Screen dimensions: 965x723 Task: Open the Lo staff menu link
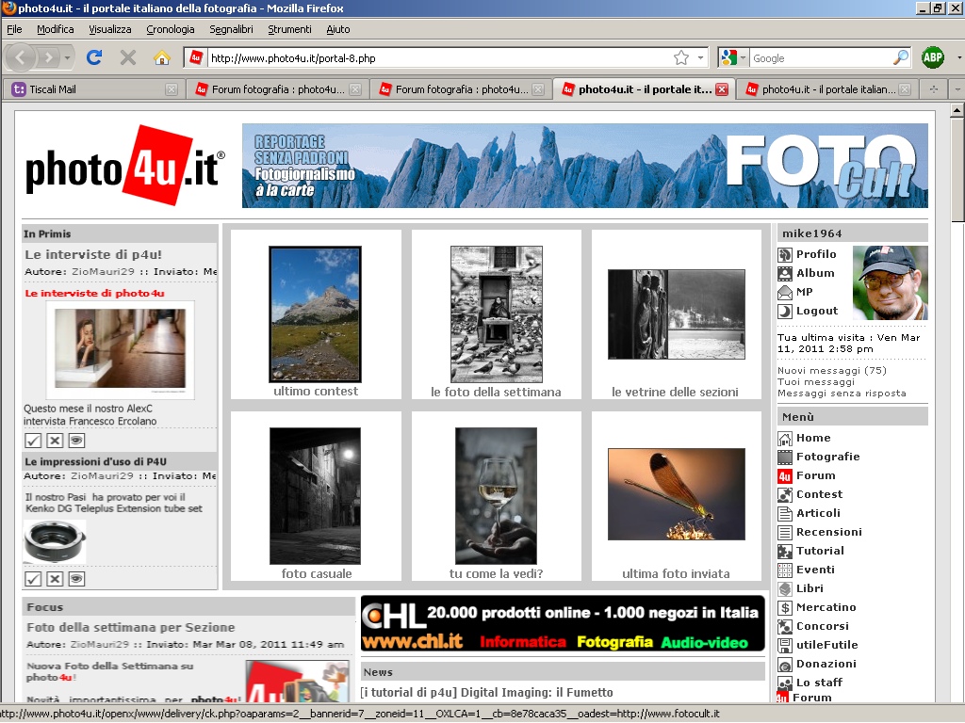pos(819,683)
